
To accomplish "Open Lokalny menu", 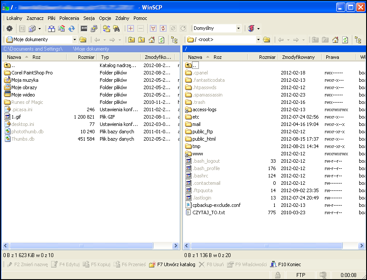I will click(14, 18).
